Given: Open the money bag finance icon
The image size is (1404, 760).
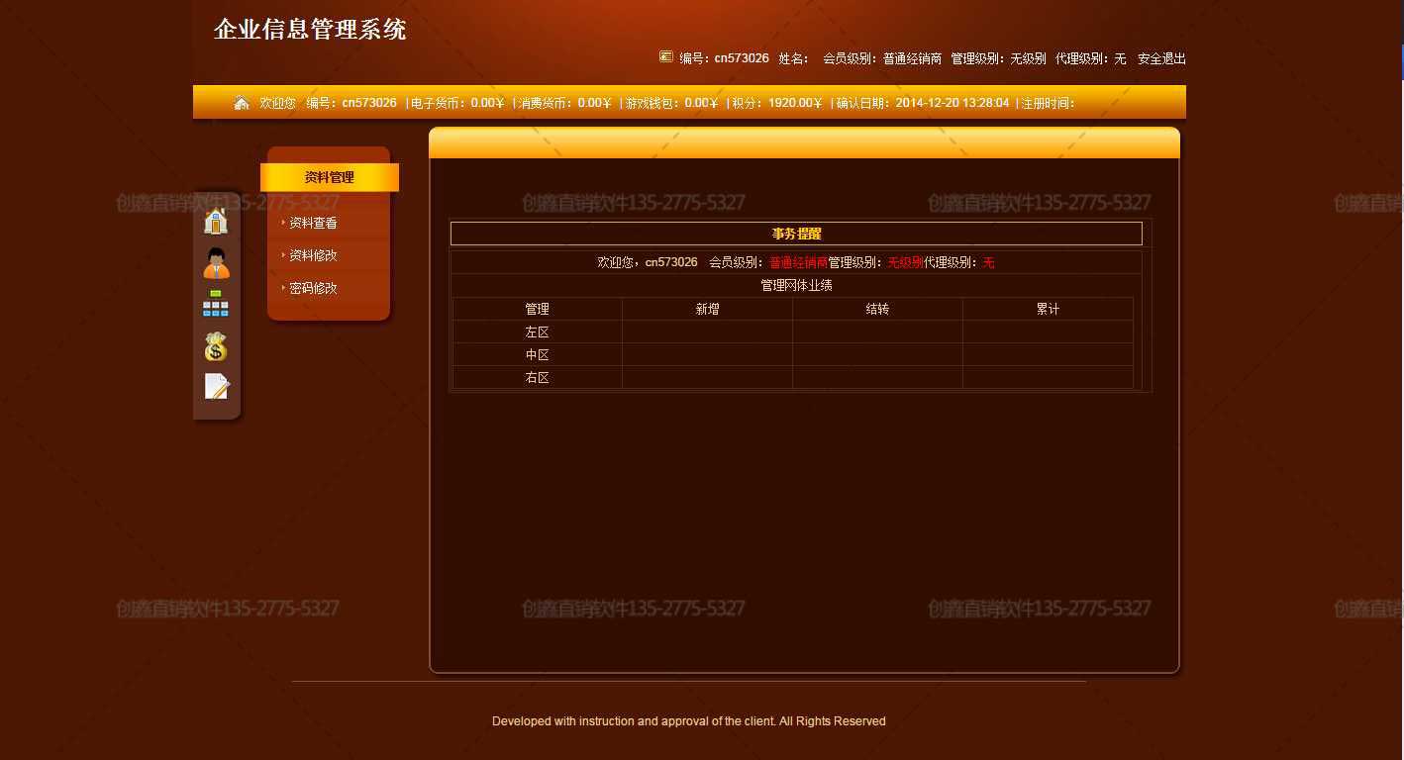Looking at the screenshot, I should pos(216,346).
